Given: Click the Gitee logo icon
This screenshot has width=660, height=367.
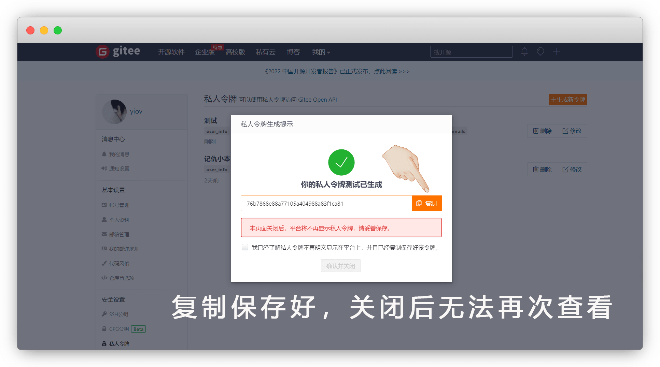Looking at the screenshot, I should pyautogui.click(x=102, y=52).
